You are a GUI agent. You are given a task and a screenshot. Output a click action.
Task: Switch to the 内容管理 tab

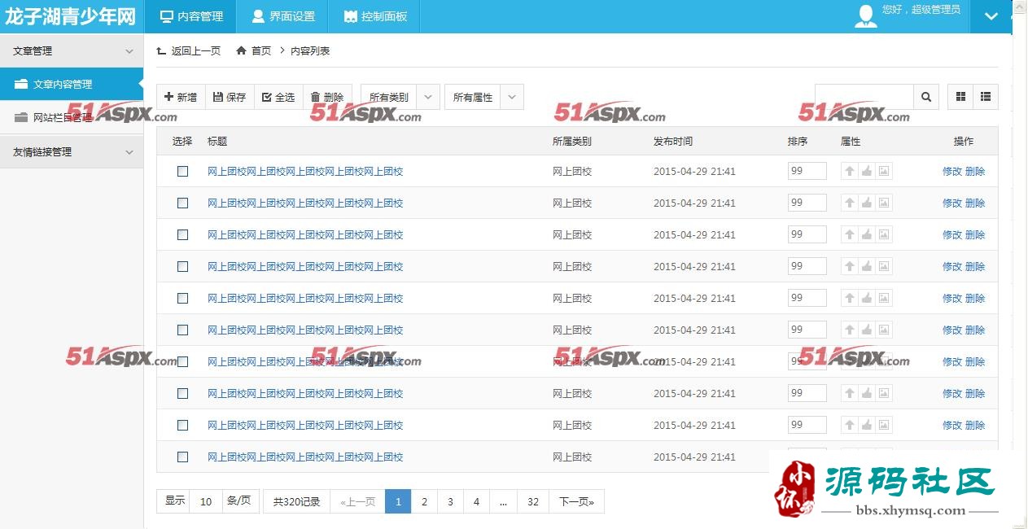point(190,16)
